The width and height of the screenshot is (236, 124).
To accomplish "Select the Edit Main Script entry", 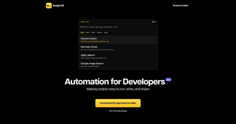I will pyautogui.click(x=118, y=48).
